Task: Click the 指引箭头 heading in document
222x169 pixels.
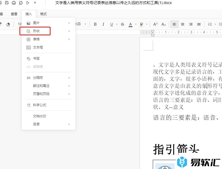Action: tap(176, 149)
